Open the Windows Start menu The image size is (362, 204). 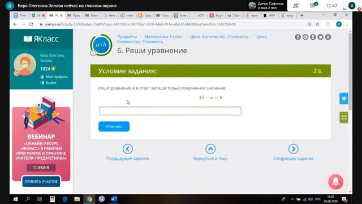coord(15,199)
